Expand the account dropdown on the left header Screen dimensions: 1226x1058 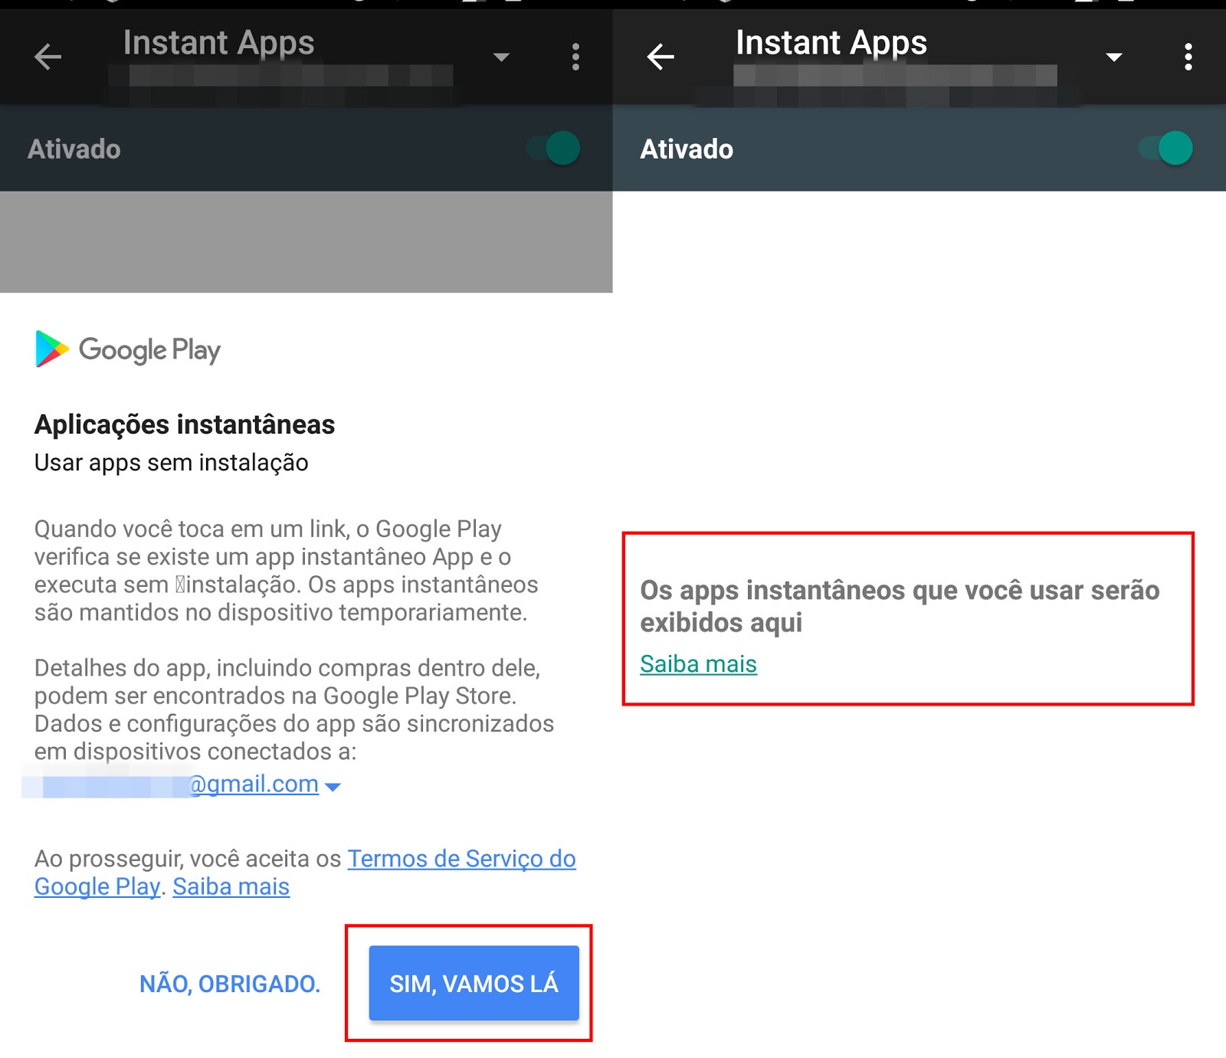(x=501, y=57)
